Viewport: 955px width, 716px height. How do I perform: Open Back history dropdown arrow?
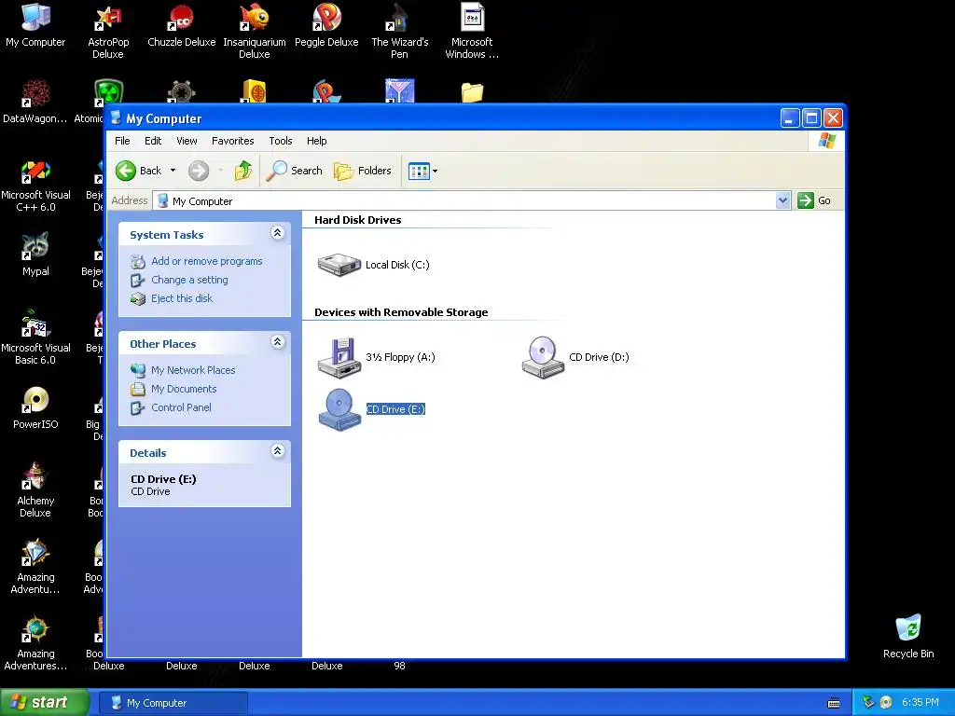(x=173, y=171)
